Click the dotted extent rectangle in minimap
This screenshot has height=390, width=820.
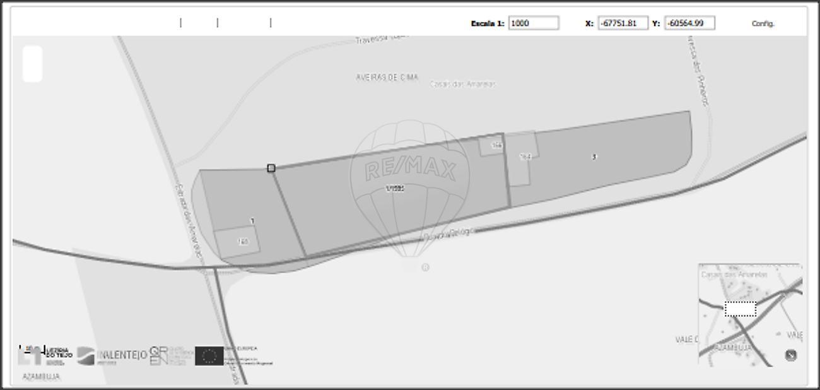740,309
